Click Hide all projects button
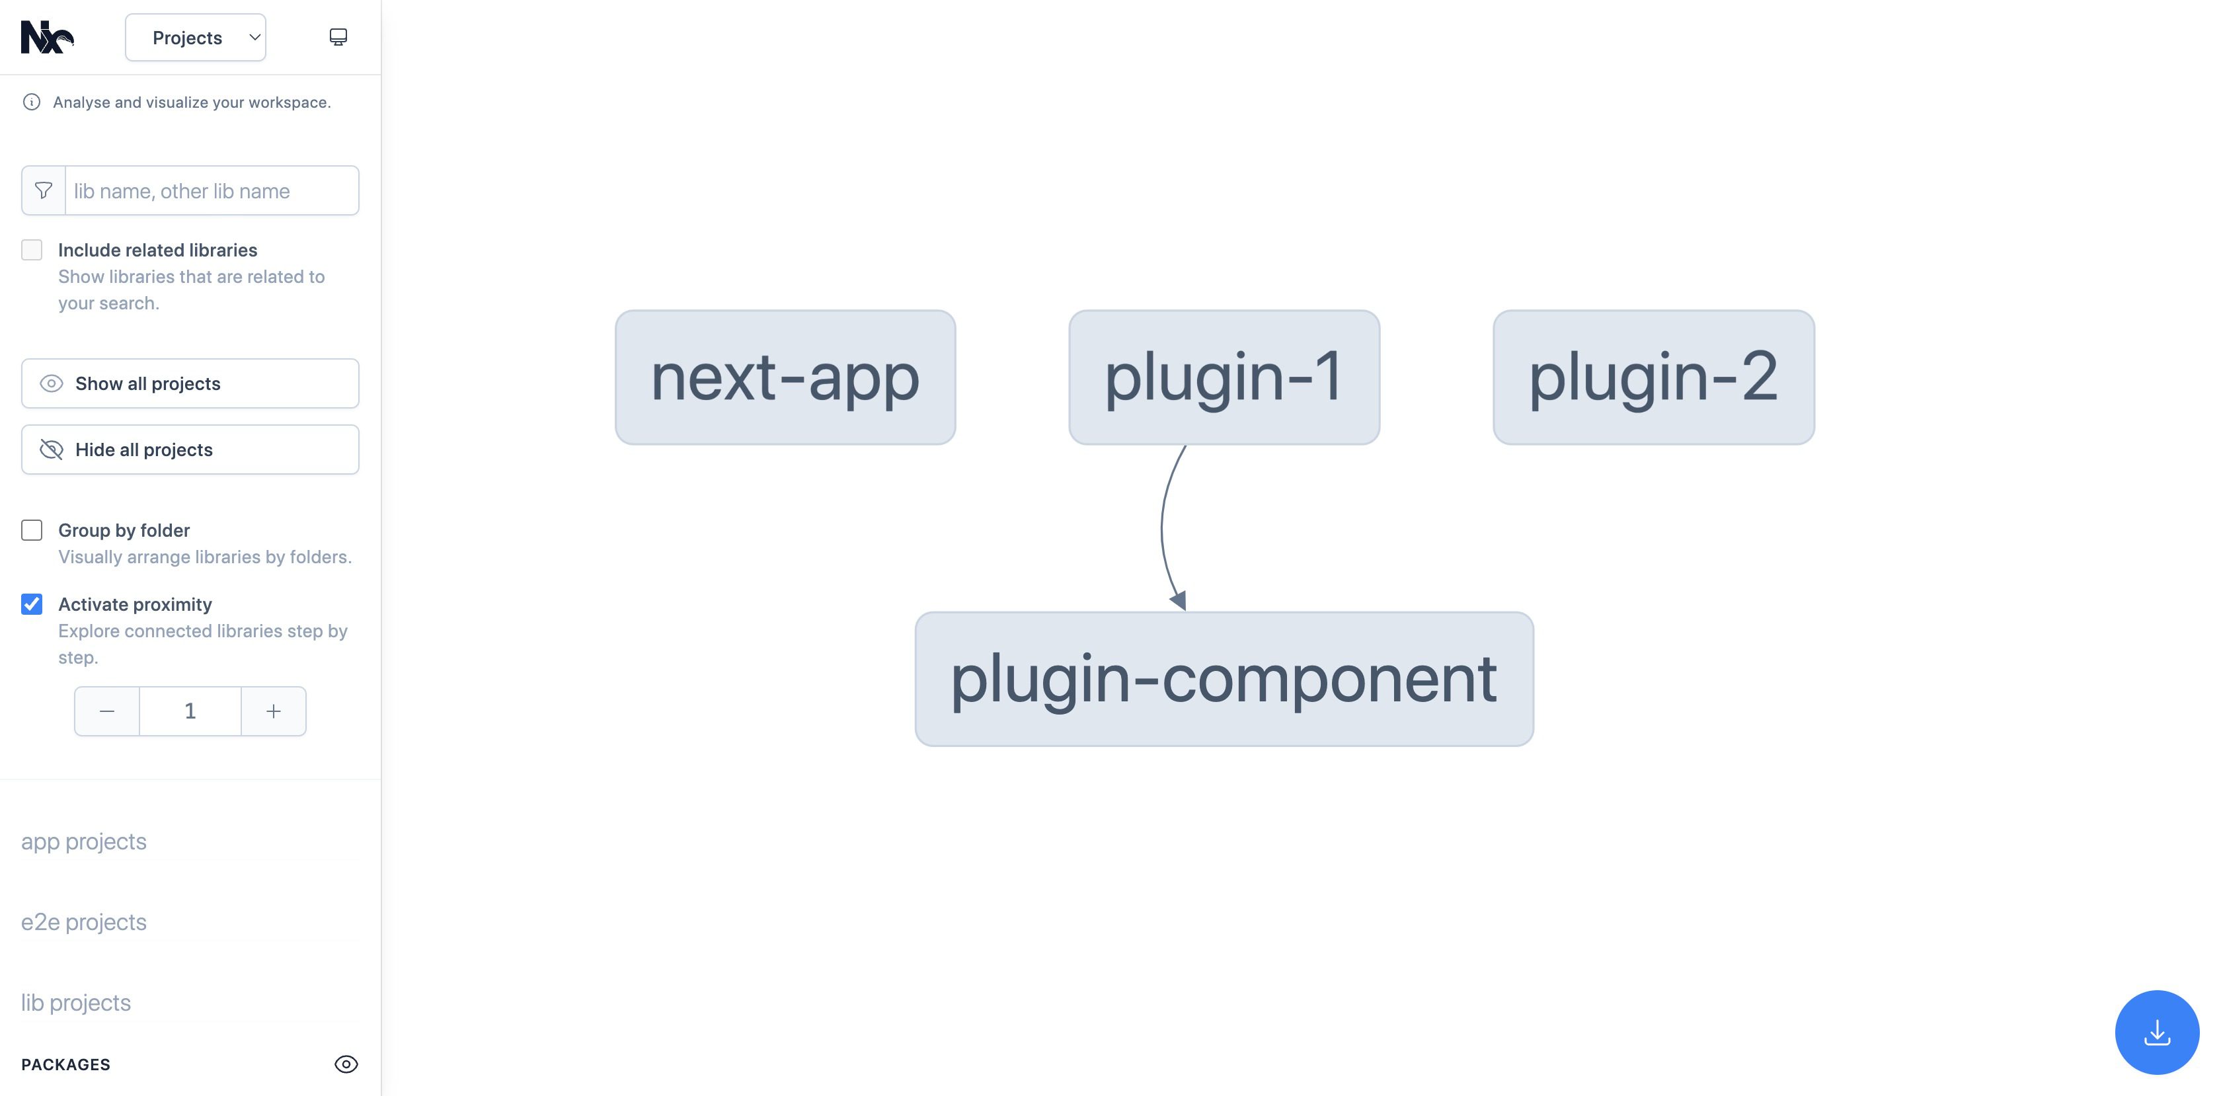Screen dimensions: 2221x1096 (x=190, y=449)
